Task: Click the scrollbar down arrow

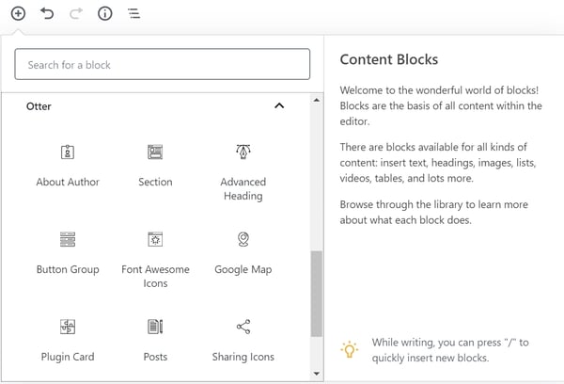Action: [316, 374]
